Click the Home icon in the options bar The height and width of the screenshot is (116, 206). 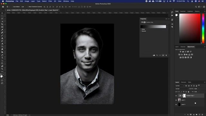[3, 7]
